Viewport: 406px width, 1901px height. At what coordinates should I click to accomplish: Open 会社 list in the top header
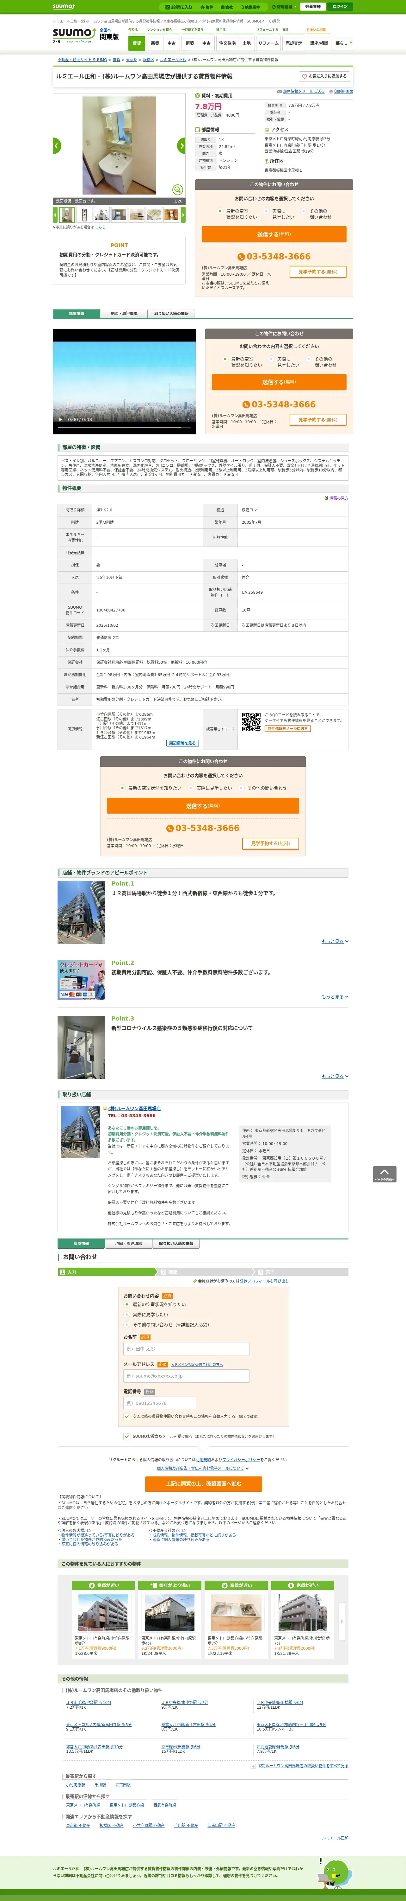pos(227,7)
